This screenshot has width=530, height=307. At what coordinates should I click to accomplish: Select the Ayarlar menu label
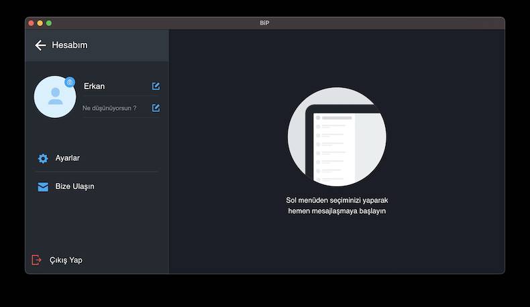click(68, 158)
